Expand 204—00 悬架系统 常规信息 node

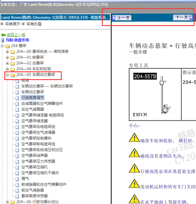tap(8, 52)
